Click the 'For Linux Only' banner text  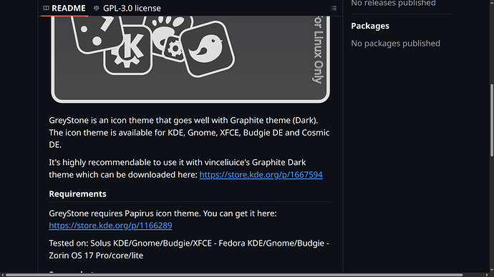point(318,50)
